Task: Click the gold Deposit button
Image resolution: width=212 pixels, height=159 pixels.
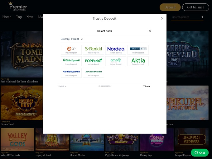Action: (x=170, y=7)
